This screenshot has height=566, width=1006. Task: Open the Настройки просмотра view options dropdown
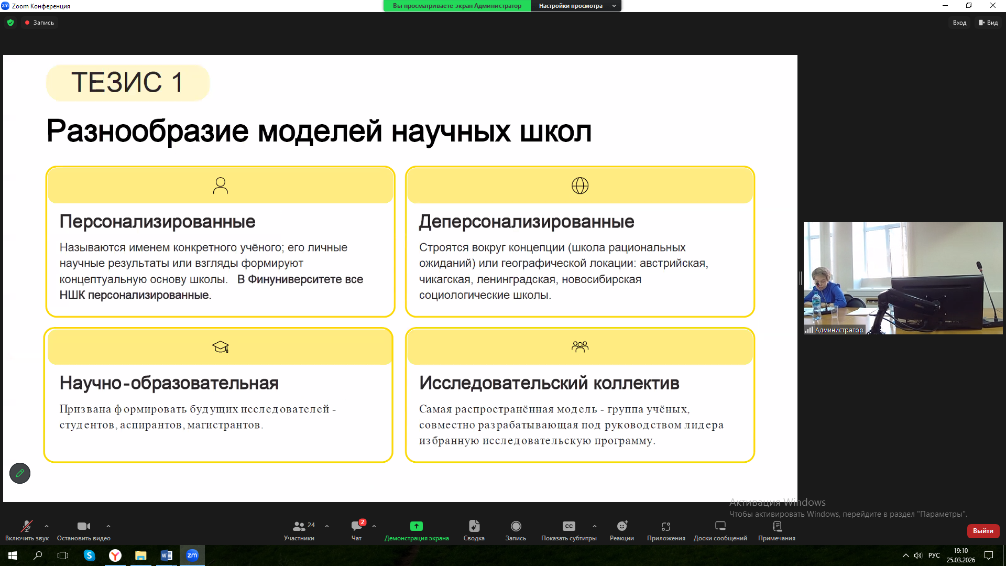pos(576,6)
